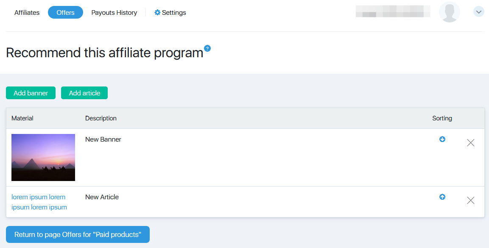Image resolution: width=489 pixels, height=248 pixels.
Task: Open the pyramids banner thumbnail
Action: (43, 157)
